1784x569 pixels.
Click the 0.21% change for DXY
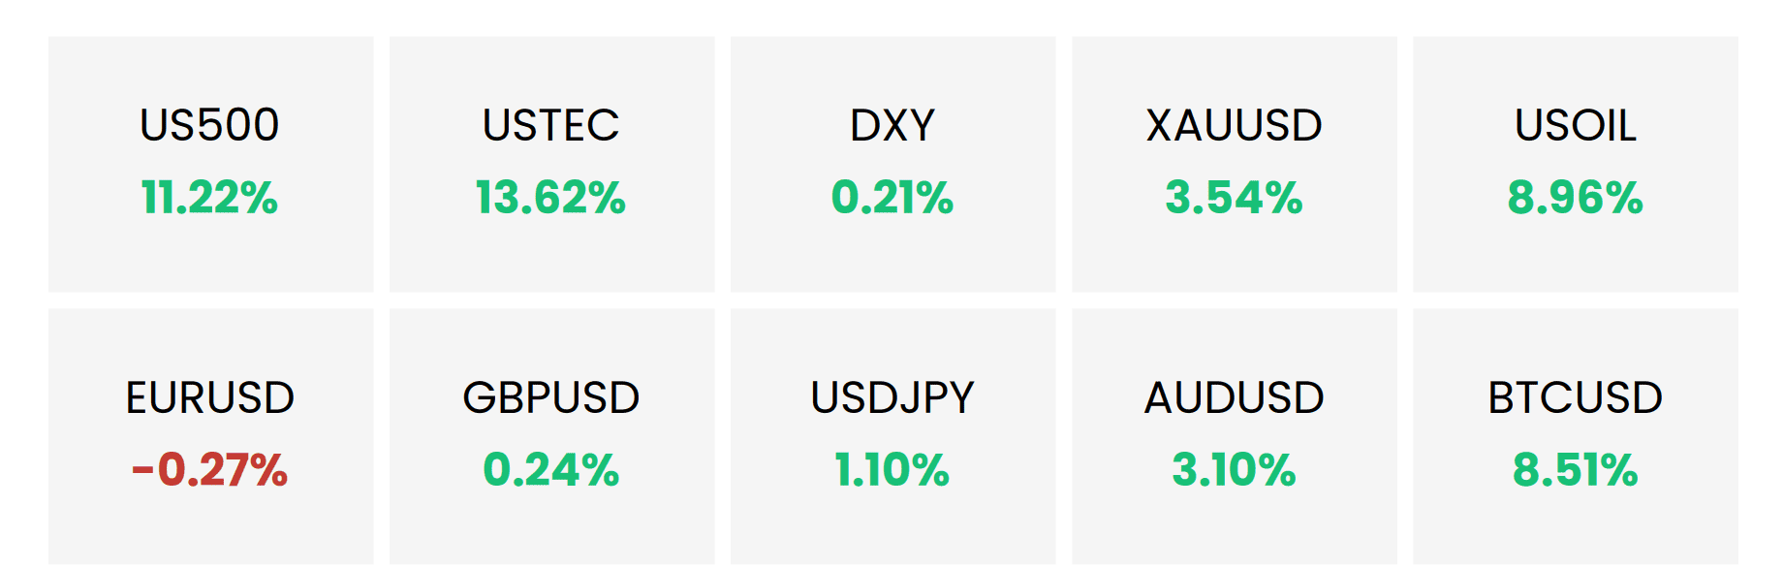click(x=892, y=198)
